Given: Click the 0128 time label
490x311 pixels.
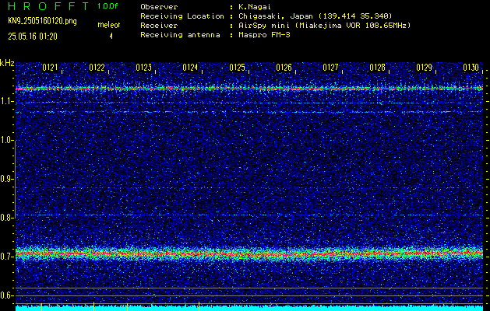Looking at the screenshot, I should [378, 68].
